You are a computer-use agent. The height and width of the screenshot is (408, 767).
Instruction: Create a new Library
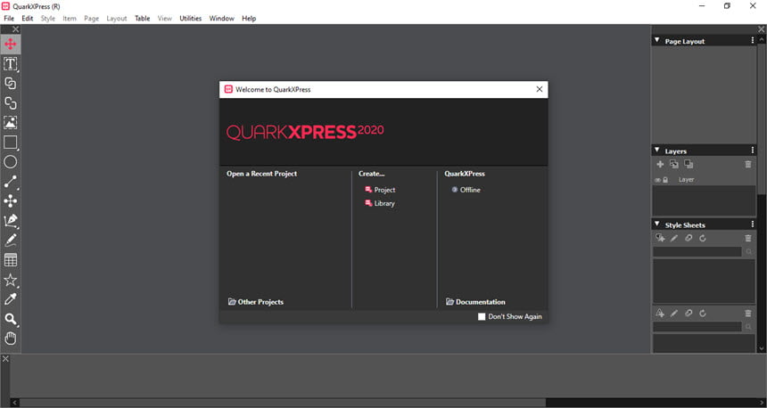pyautogui.click(x=380, y=203)
